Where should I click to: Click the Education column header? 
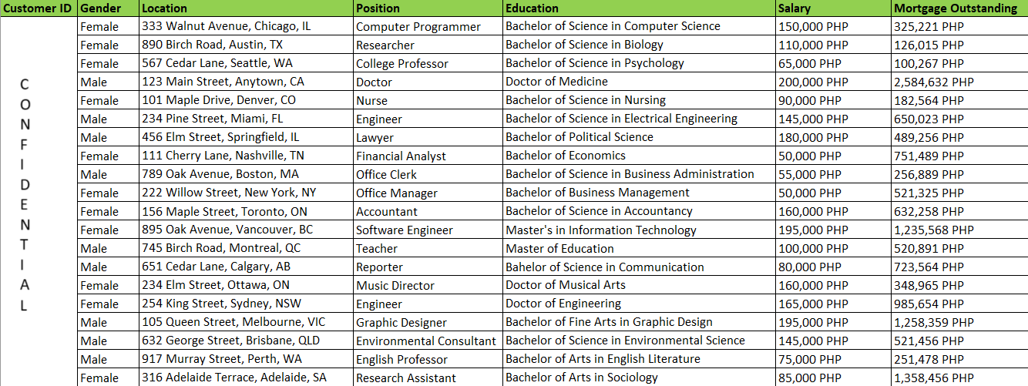click(x=639, y=8)
